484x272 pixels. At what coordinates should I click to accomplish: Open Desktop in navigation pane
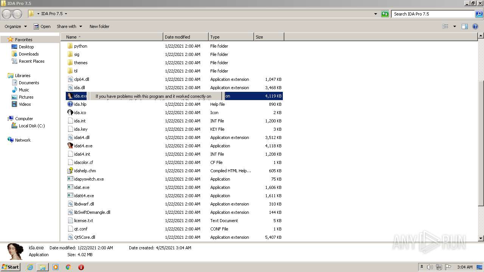(26, 47)
